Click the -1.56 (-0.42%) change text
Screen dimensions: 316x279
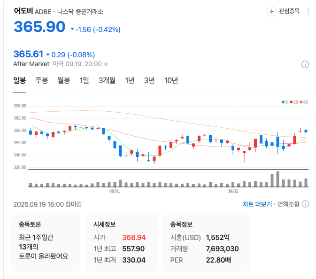pyautogui.click(x=98, y=30)
